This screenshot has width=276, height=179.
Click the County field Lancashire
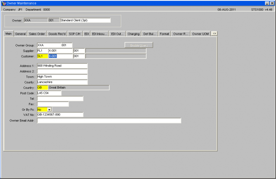[x=62, y=82]
